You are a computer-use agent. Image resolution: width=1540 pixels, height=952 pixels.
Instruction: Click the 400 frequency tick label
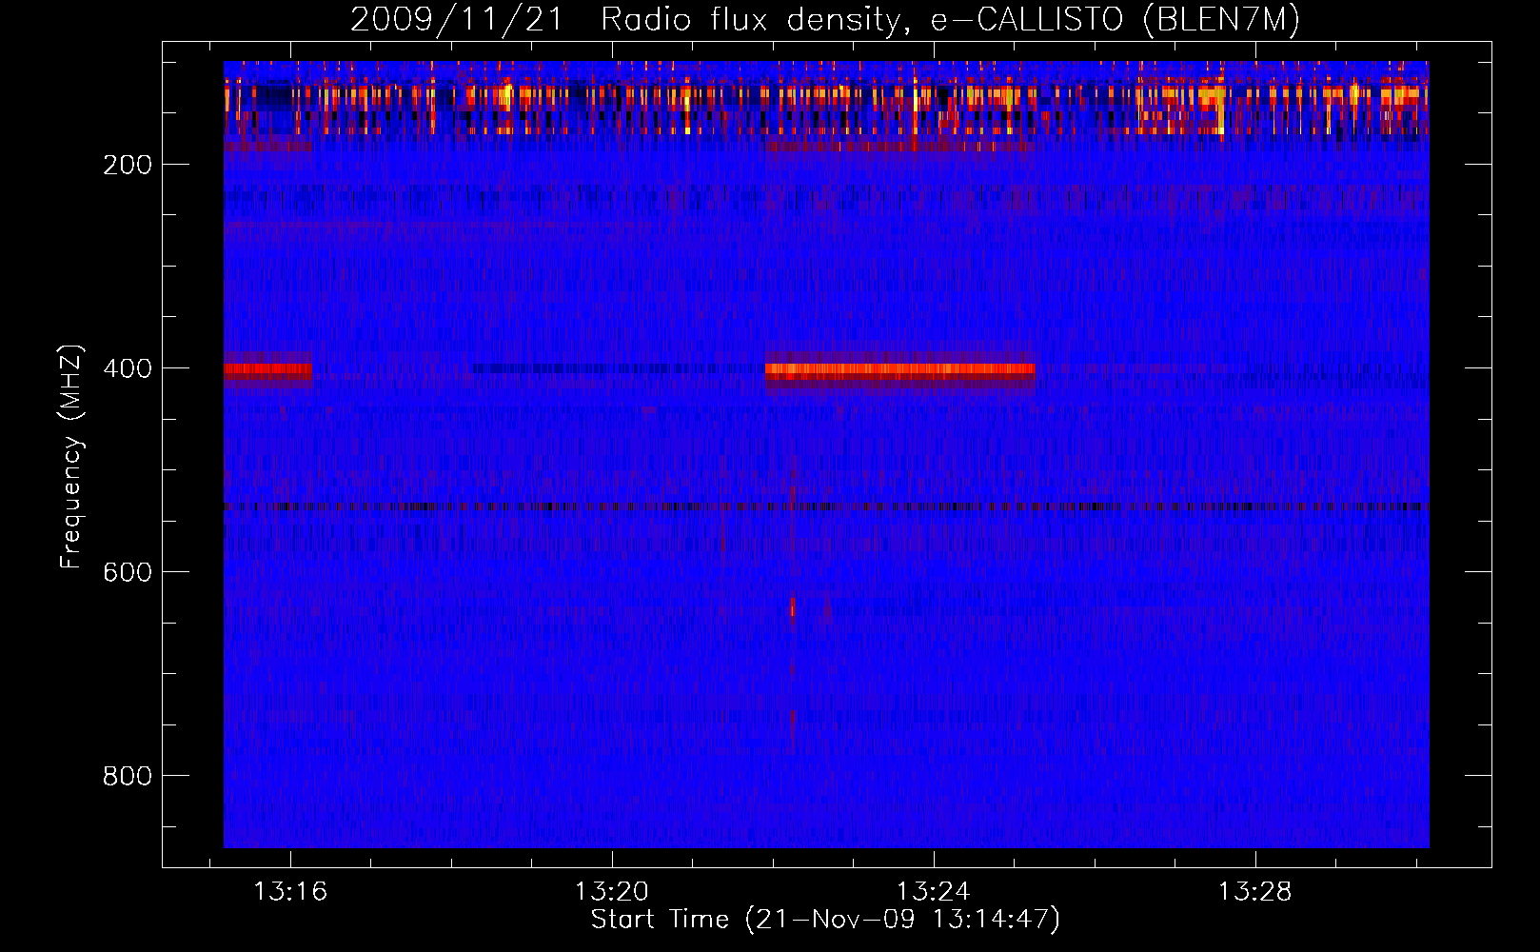click(x=128, y=368)
